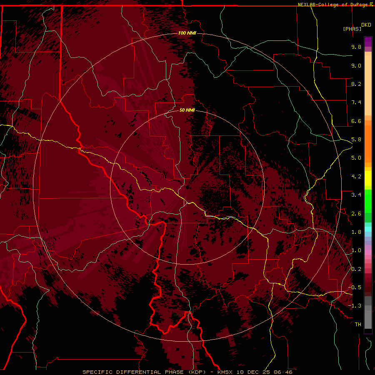Viewport: 375px width, 375px height.
Task: Select the 2.6 legend value
Action: tap(356, 214)
